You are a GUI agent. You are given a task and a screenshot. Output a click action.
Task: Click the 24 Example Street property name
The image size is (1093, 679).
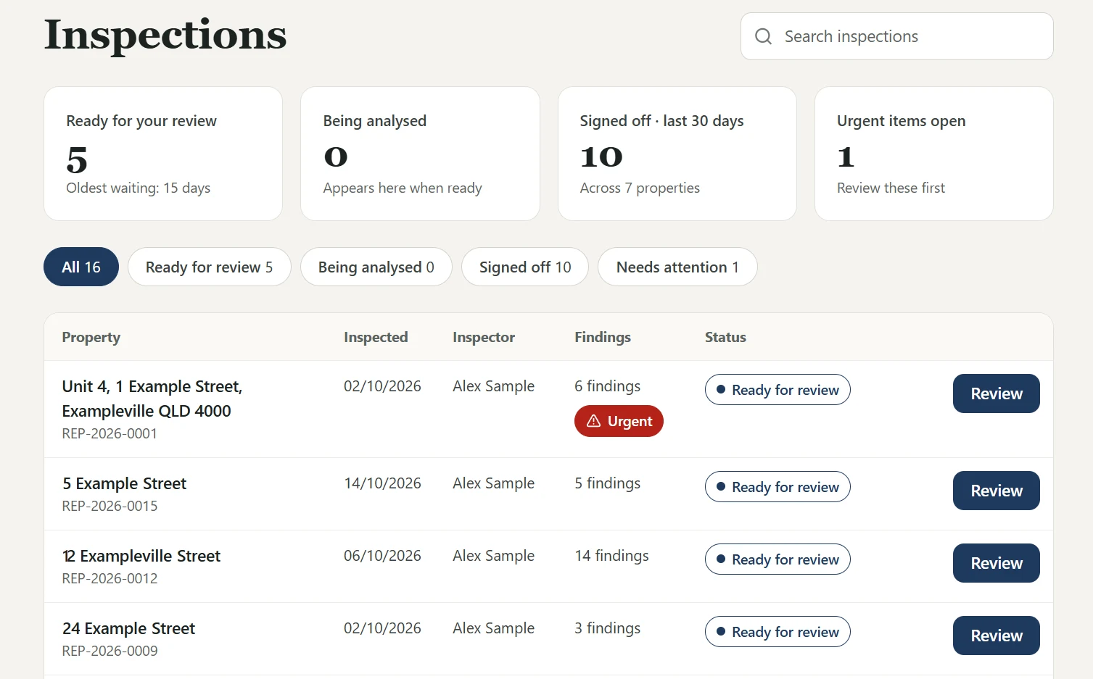[129, 628]
